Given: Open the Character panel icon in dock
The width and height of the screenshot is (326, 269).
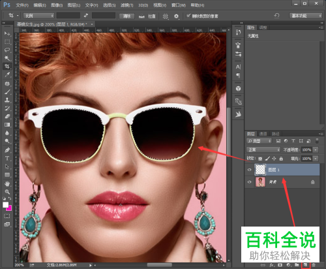Looking at the screenshot, I should click(x=238, y=67).
